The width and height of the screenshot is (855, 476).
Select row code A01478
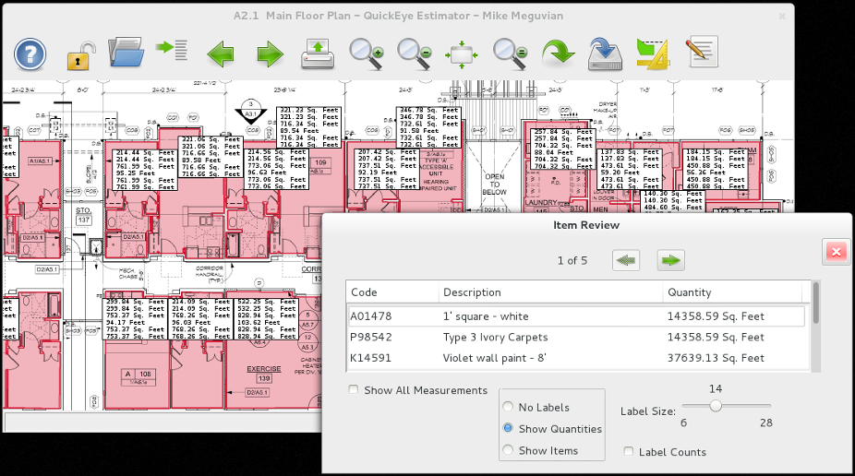tap(371, 316)
